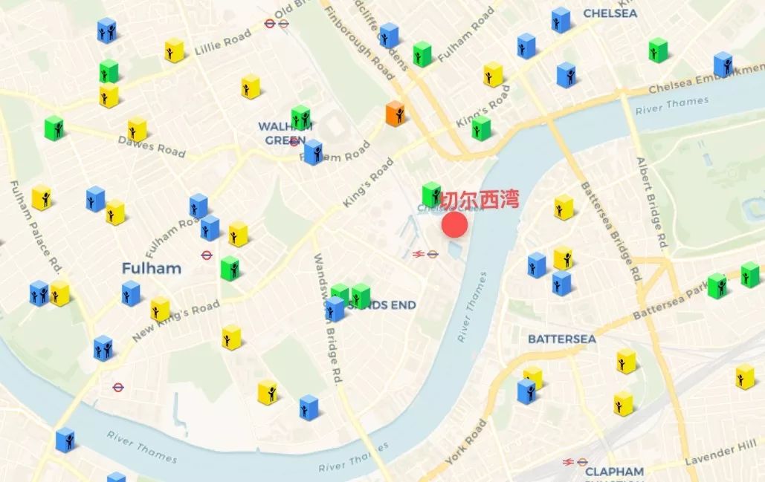The image size is (765, 482).
Task: Click the BATTERSEA district label
Action: (562, 339)
